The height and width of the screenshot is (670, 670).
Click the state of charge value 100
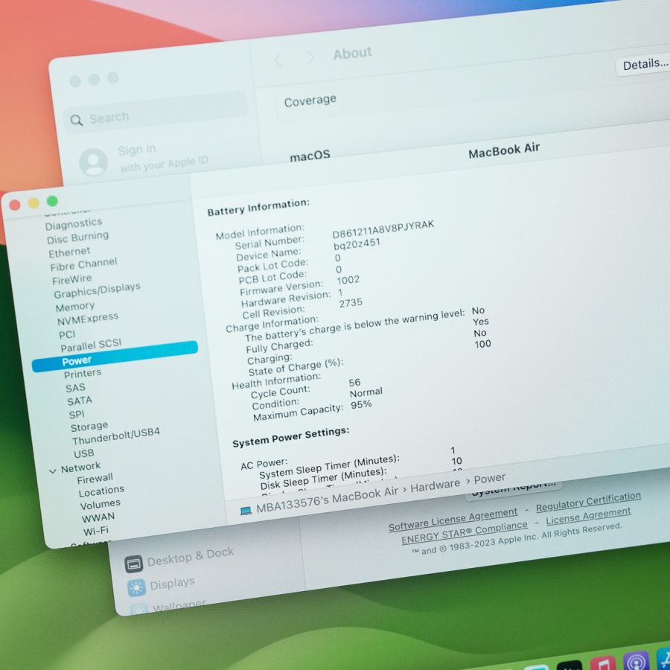click(x=482, y=344)
